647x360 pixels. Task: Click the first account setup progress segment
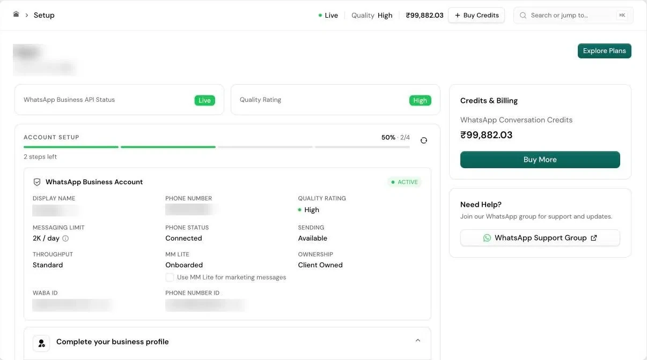point(71,147)
